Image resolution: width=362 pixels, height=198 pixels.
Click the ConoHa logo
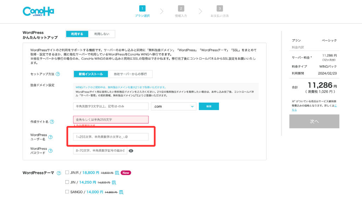(38, 11)
